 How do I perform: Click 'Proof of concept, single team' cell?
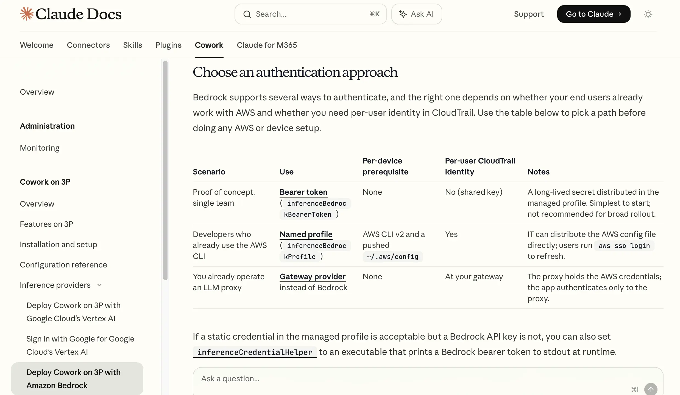click(224, 198)
